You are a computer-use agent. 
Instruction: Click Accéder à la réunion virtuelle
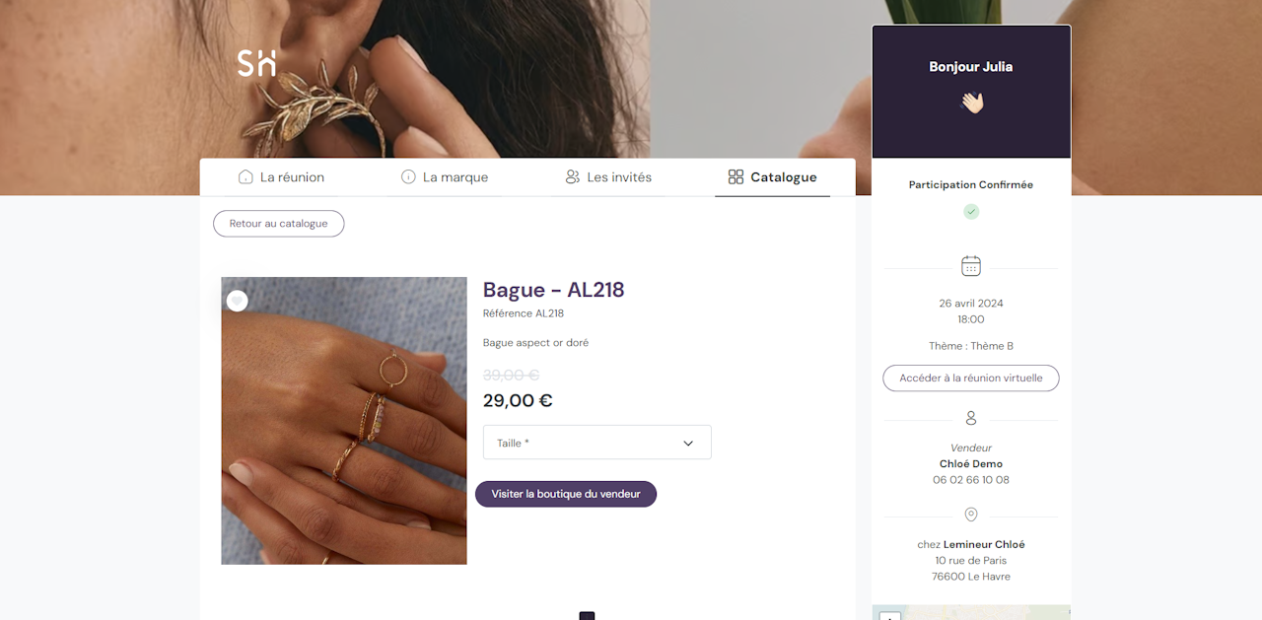tap(971, 378)
